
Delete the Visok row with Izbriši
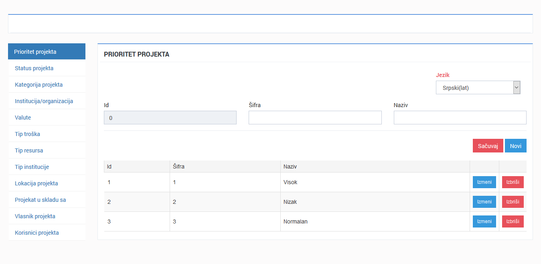[x=513, y=182]
